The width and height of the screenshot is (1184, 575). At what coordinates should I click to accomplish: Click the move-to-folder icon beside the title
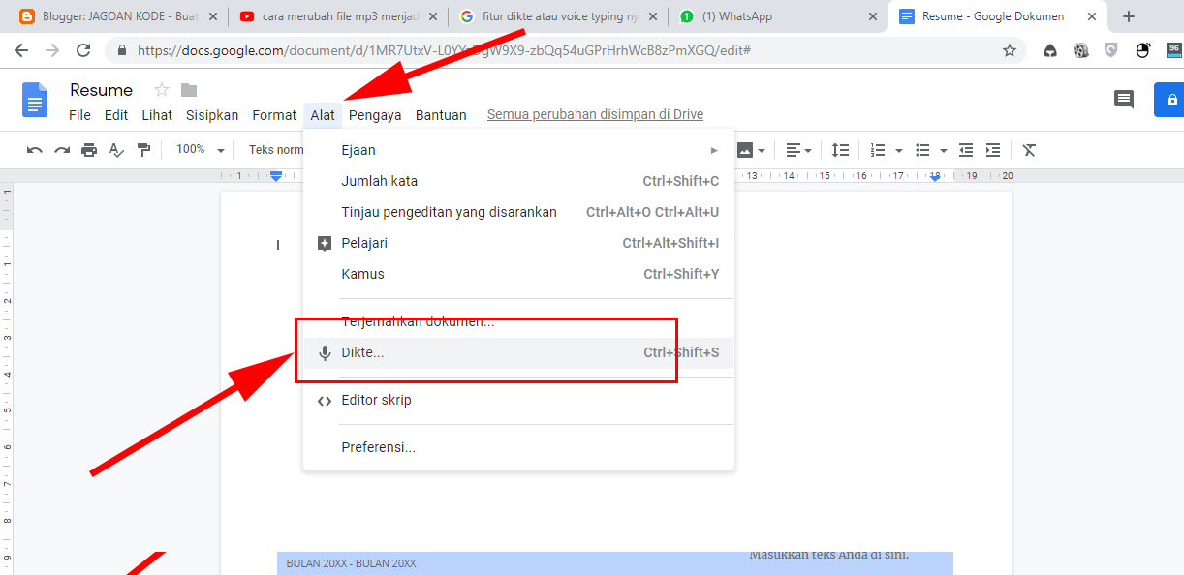point(189,90)
